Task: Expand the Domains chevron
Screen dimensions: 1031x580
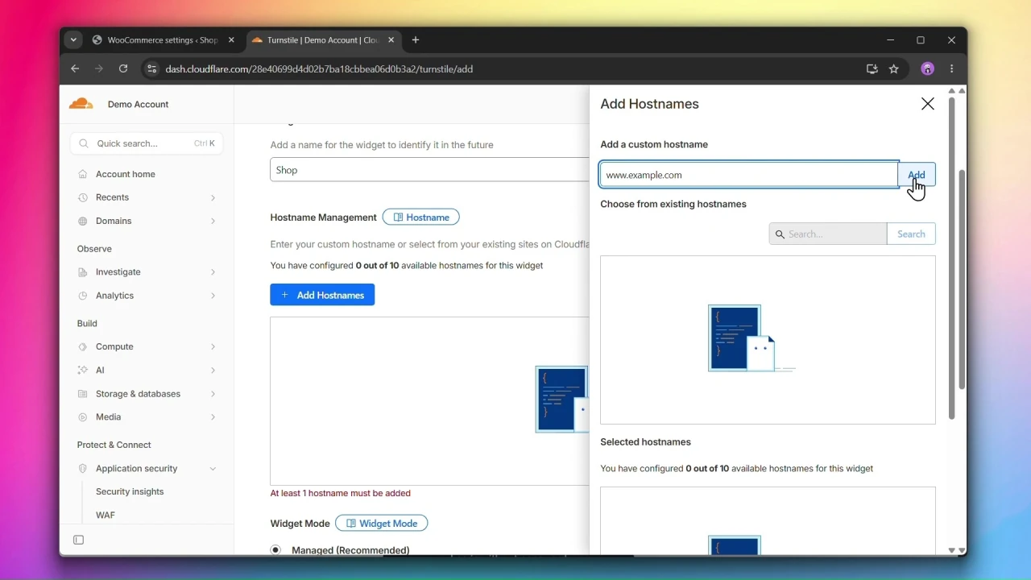Action: (213, 221)
